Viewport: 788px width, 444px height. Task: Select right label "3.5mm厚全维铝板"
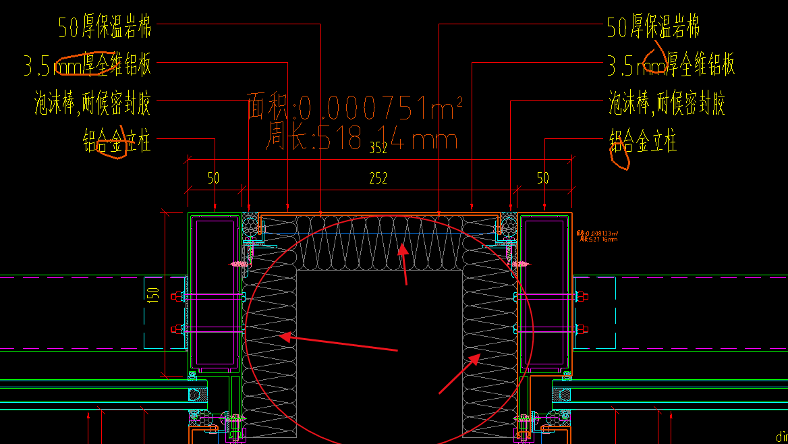(671, 64)
